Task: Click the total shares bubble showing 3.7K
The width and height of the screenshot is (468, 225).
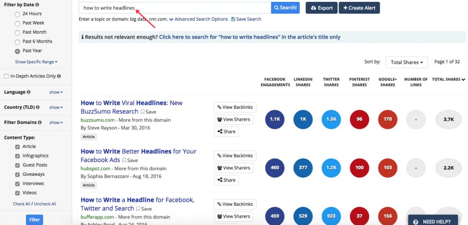Action: click(449, 119)
